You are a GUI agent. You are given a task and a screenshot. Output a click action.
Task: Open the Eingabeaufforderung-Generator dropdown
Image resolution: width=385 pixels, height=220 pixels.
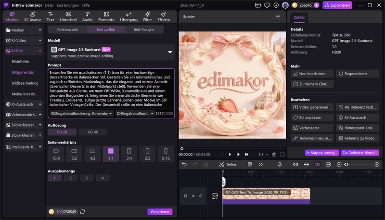[81, 114]
